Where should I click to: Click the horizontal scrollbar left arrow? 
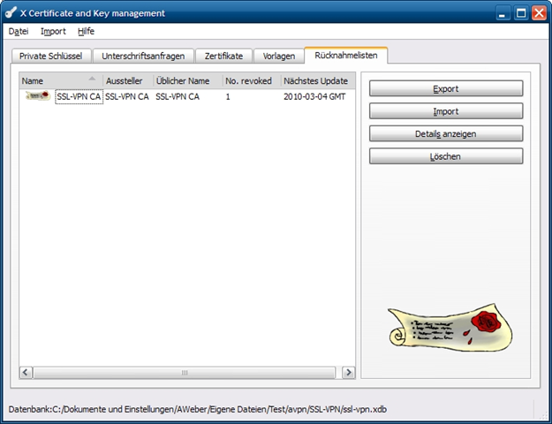[x=26, y=373]
